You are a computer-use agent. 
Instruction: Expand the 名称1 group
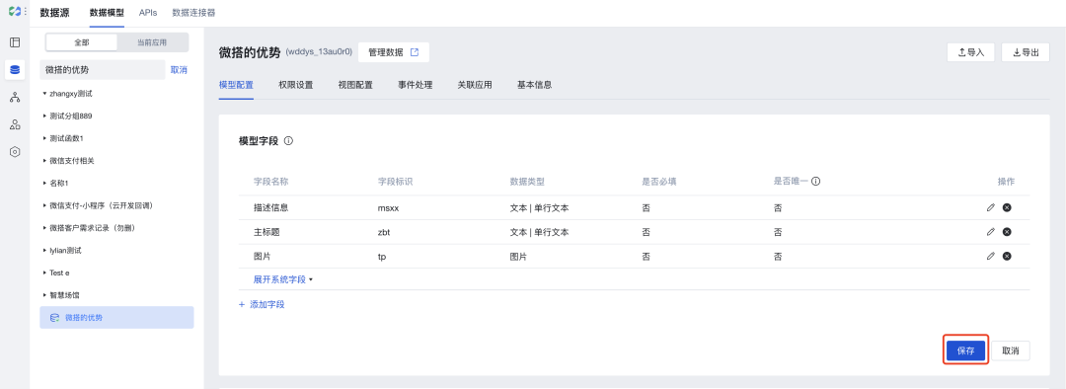tap(44, 183)
